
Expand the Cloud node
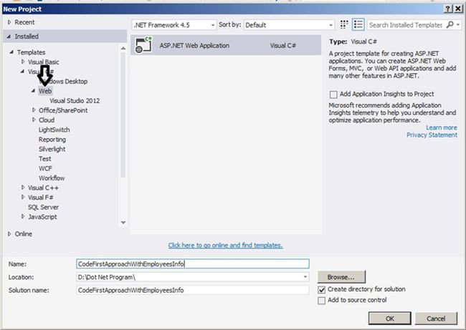click(x=34, y=120)
